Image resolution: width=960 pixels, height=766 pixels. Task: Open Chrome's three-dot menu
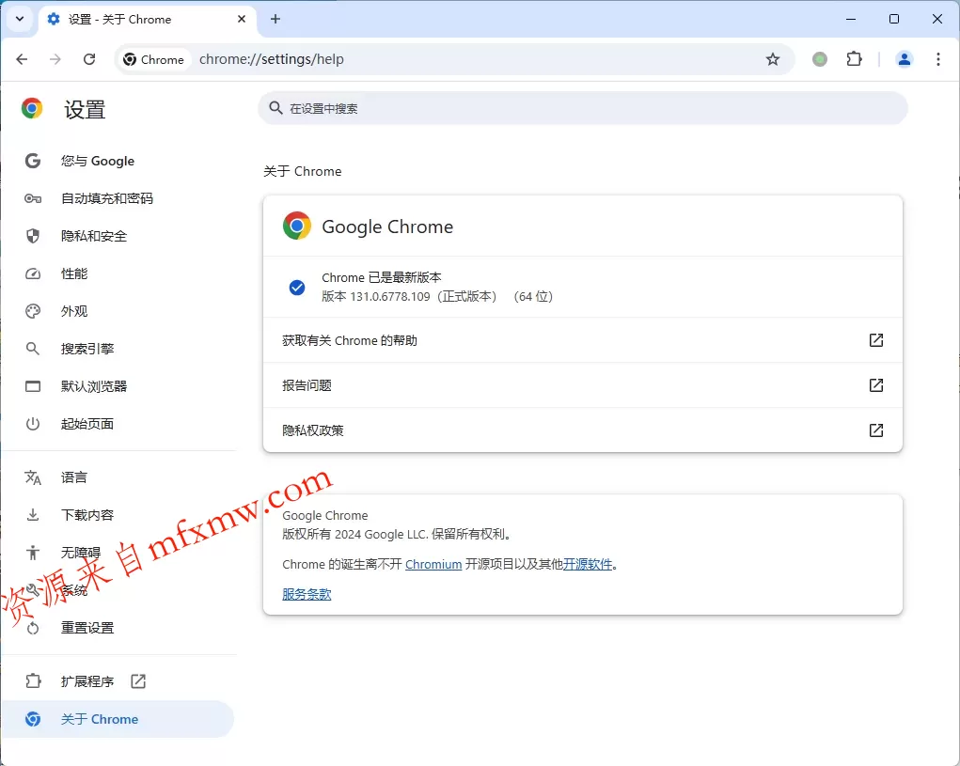938,59
